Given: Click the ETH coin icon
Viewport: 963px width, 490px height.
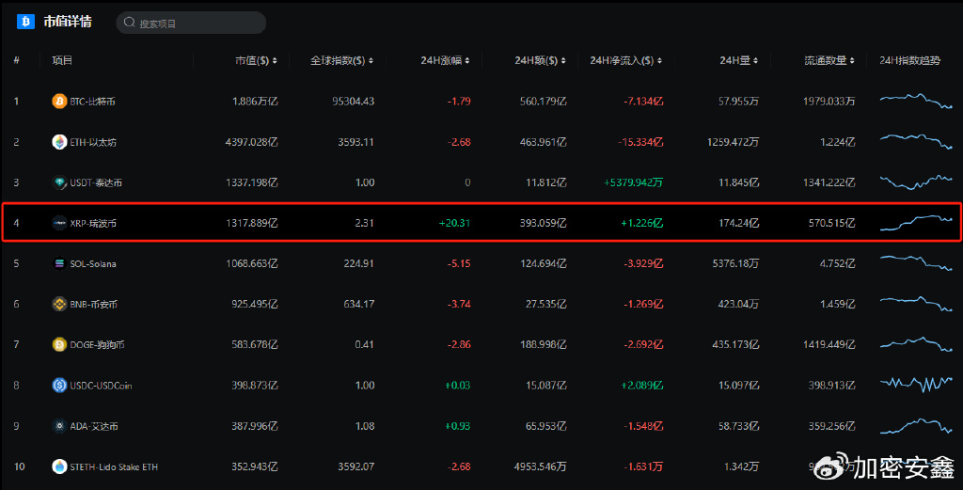Looking at the screenshot, I should click(59, 142).
